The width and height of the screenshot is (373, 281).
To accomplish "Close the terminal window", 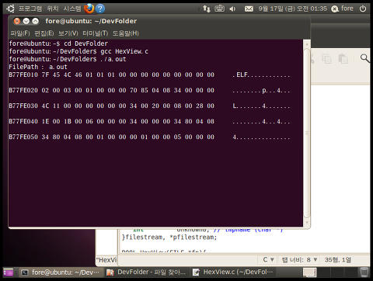I will pos(17,21).
